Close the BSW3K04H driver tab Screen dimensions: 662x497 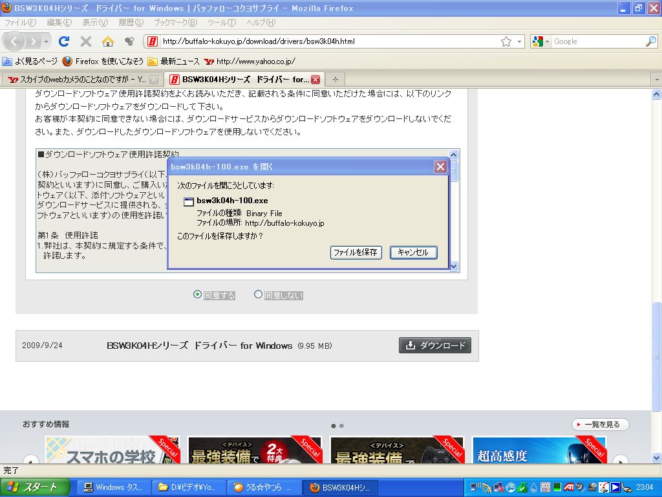point(315,79)
